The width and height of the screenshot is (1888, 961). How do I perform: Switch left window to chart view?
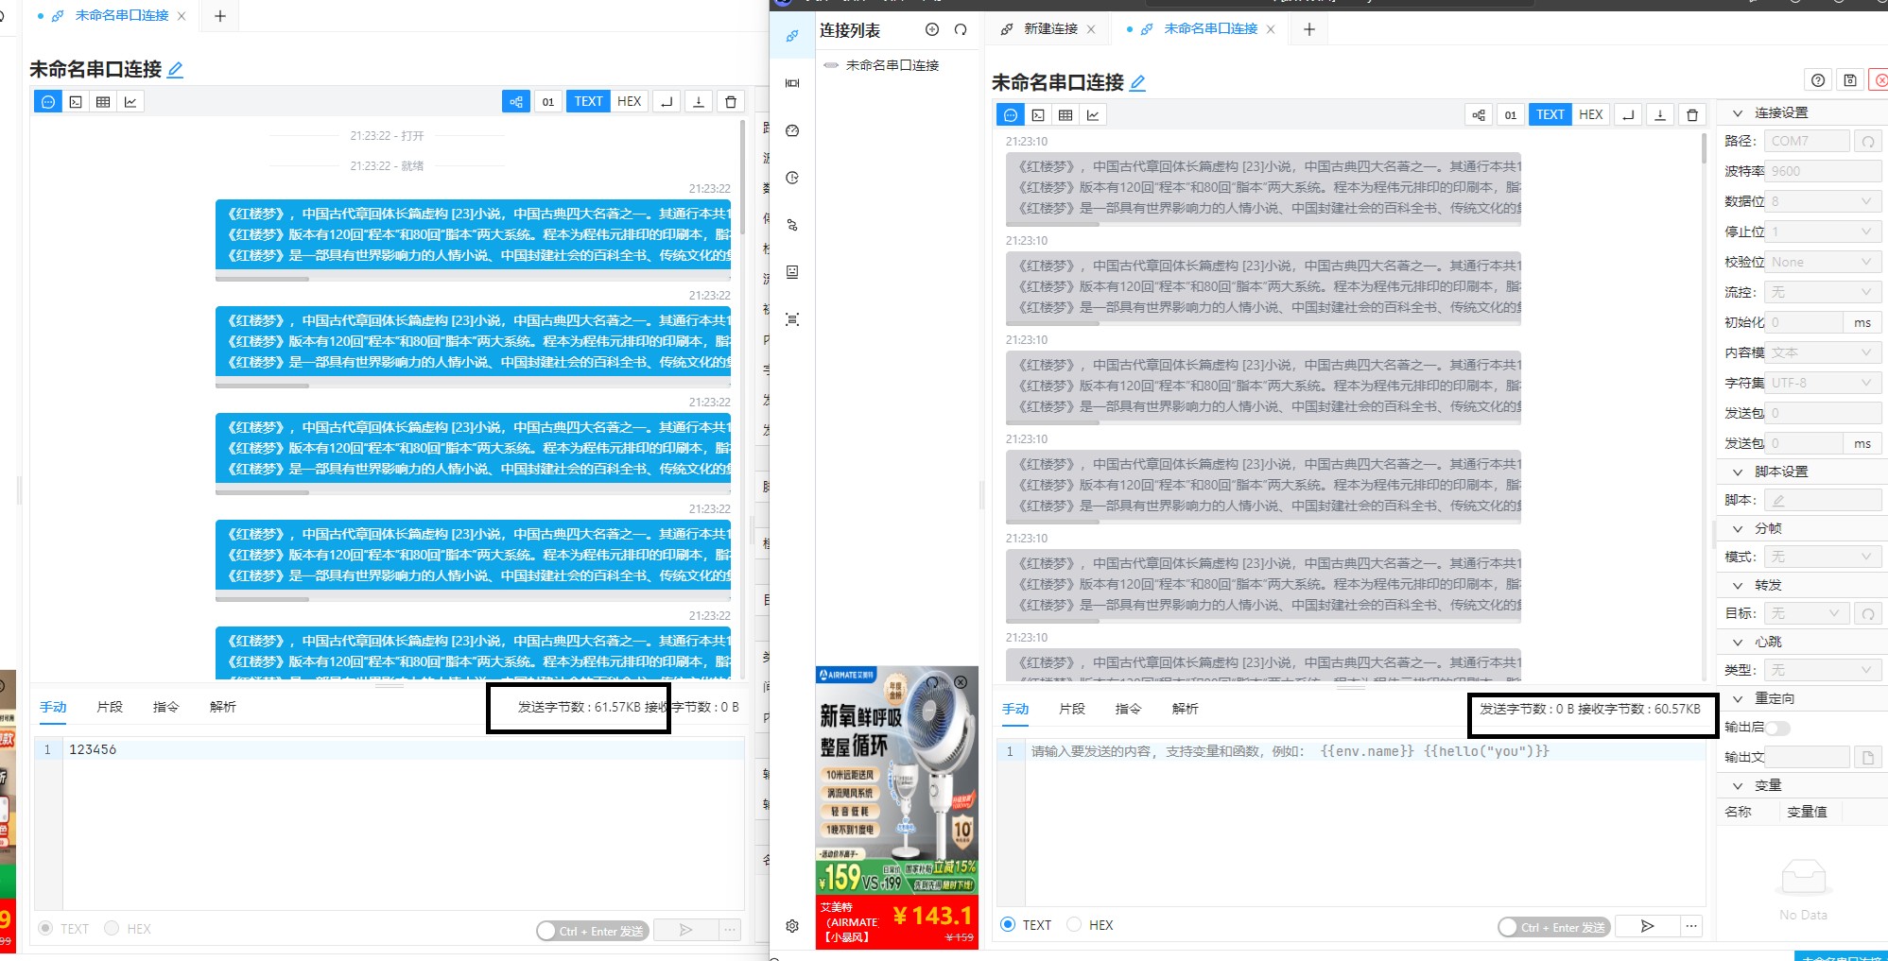pos(130,102)
